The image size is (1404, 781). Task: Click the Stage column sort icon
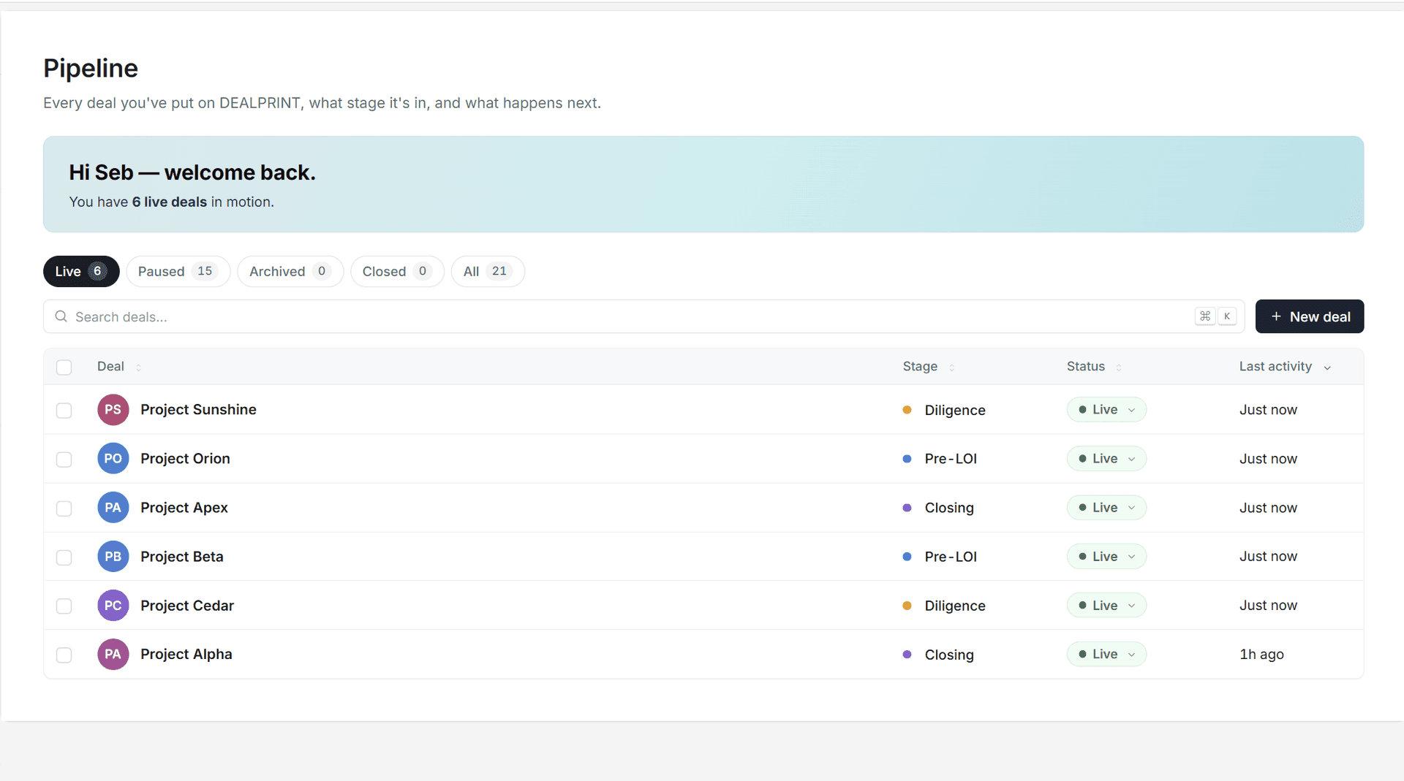pyautogui.click(x=951, y=367)
